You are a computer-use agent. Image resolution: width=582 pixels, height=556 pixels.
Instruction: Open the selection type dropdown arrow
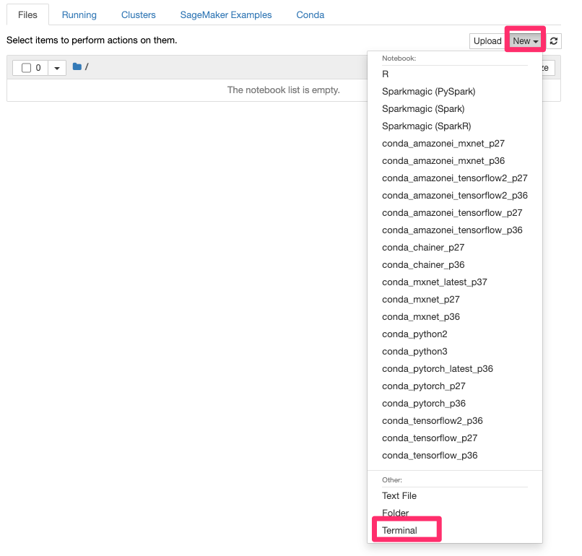57,68
